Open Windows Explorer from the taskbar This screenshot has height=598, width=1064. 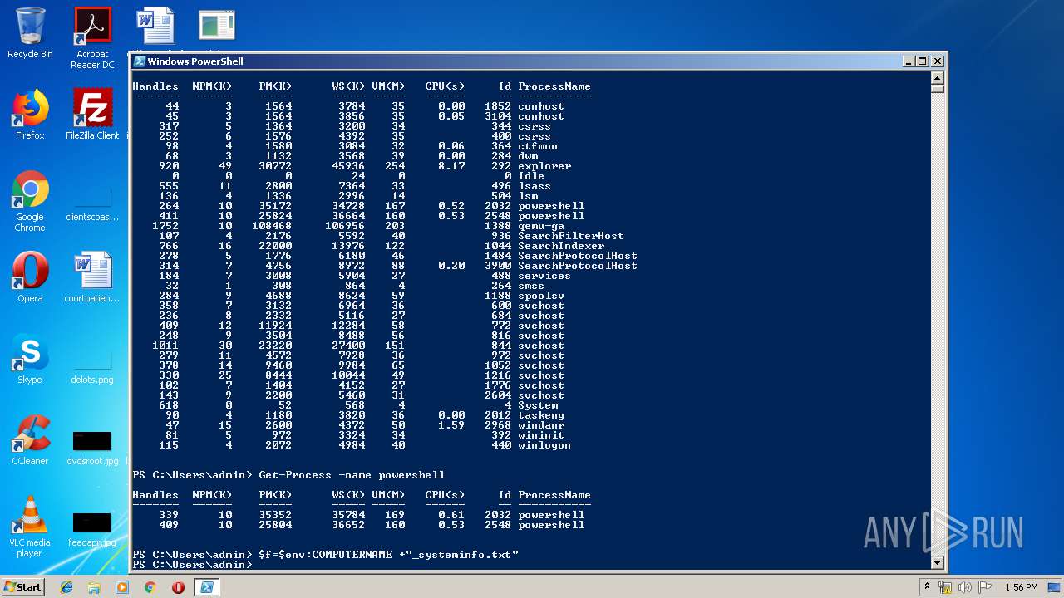(x=94, y=587)
